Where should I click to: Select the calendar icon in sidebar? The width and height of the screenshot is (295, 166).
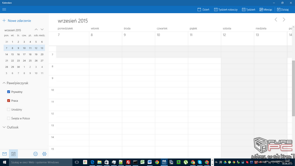point(13,154)
